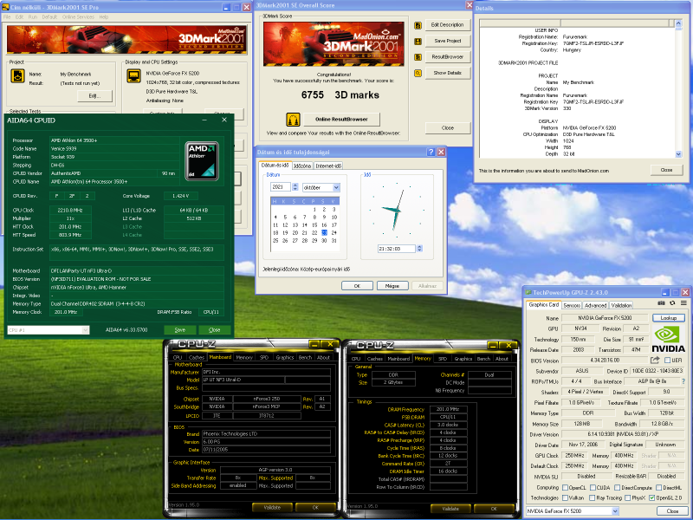Click the magnifier icon beside Show Details
This screenshot has height=520, width=693.
click(418, 74)
